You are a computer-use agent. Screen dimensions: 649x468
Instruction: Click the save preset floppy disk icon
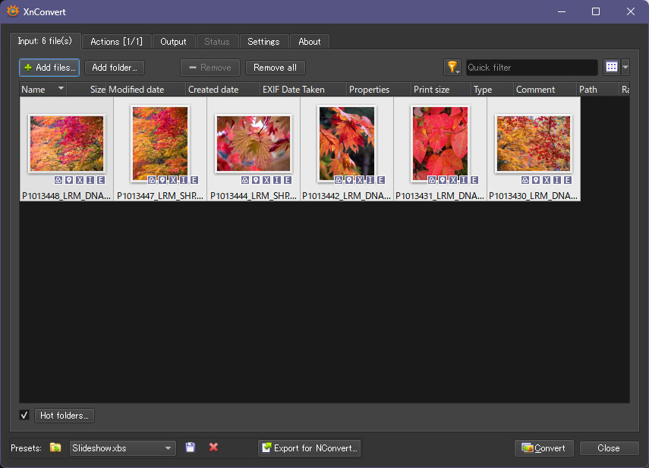coord(191,448)
